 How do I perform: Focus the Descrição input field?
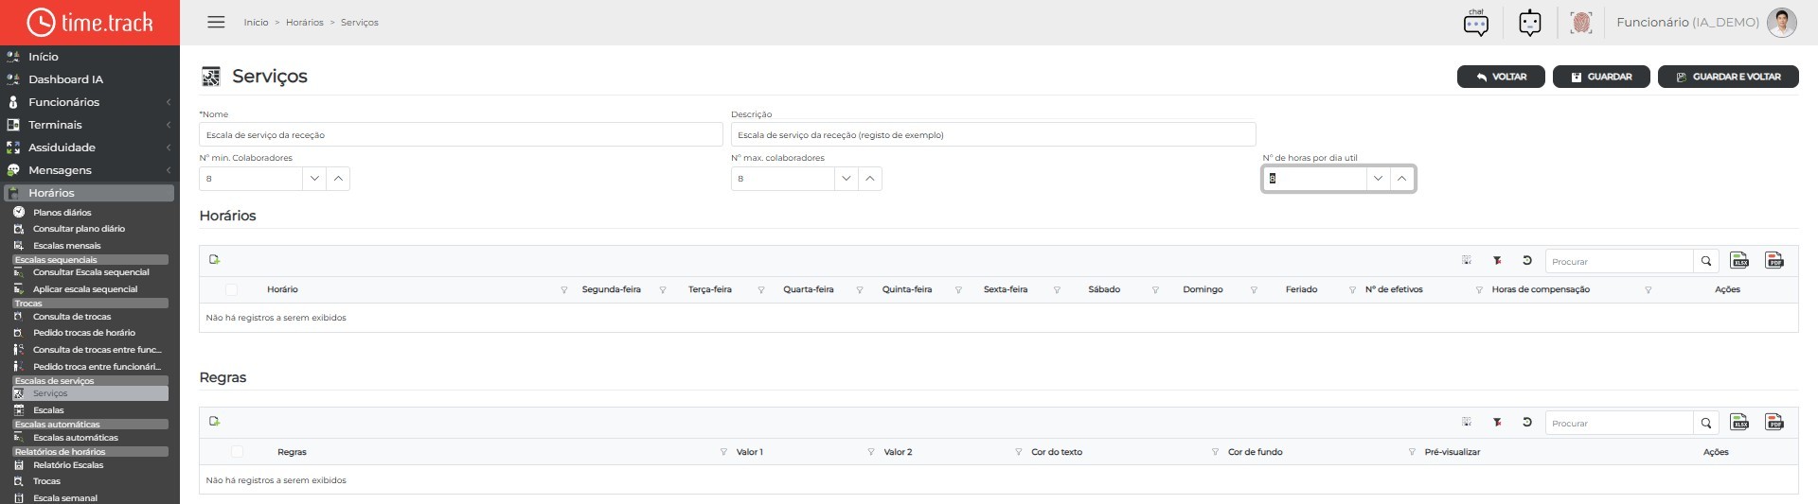pyautogui.click(x=993, y=134)
